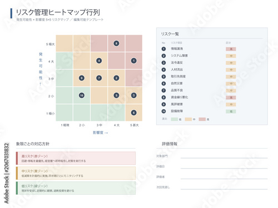Select the 高リスク(赤ゾーン) policy box

(x=76, y=158)
